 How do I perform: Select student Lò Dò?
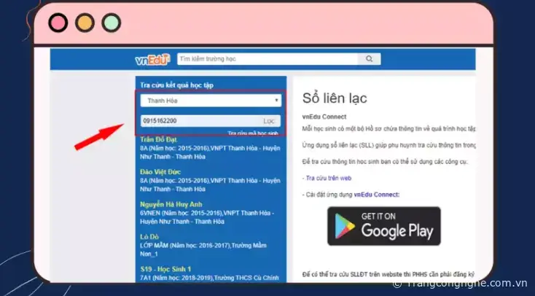click(149, 237)
